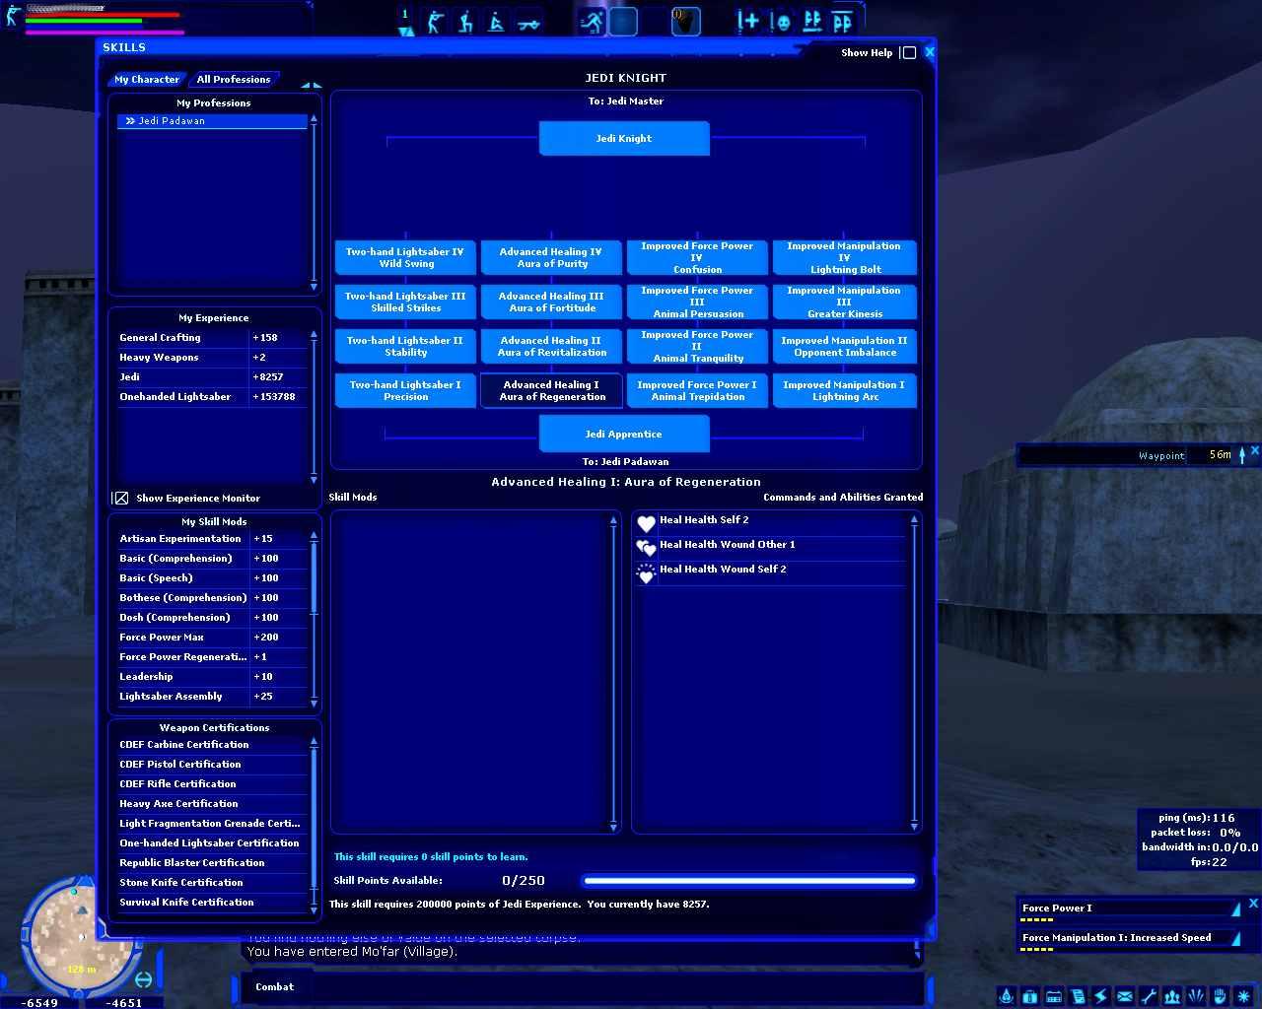Click the Heal Health Wound Other 1 icon
The height and width of the screenshot is (1009, 1262).
click(x=646, y=548)
